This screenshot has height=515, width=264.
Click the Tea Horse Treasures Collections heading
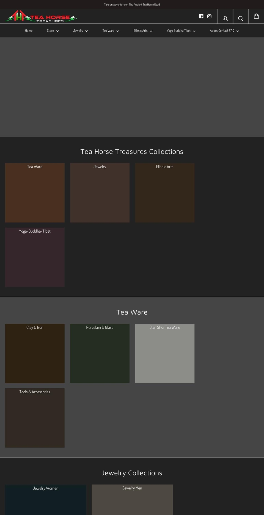tap(132, 152)
